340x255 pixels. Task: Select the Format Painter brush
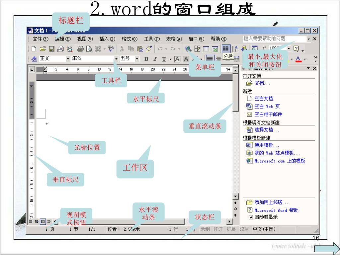pyautogui.click(x=149, y=48)
